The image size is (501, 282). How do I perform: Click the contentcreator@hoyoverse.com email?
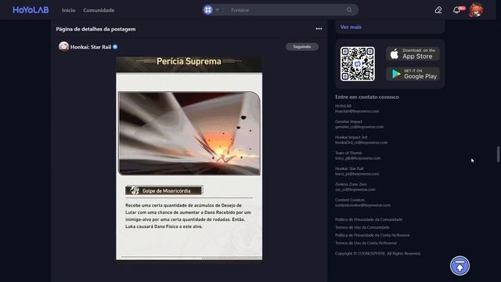click(x=362, y=205)
